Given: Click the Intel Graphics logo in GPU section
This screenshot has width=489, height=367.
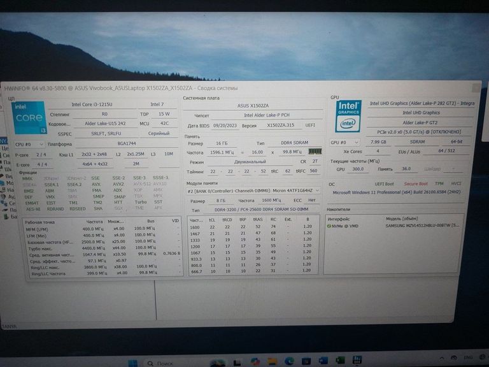Looking at the screenshot, I should (348, 116).
